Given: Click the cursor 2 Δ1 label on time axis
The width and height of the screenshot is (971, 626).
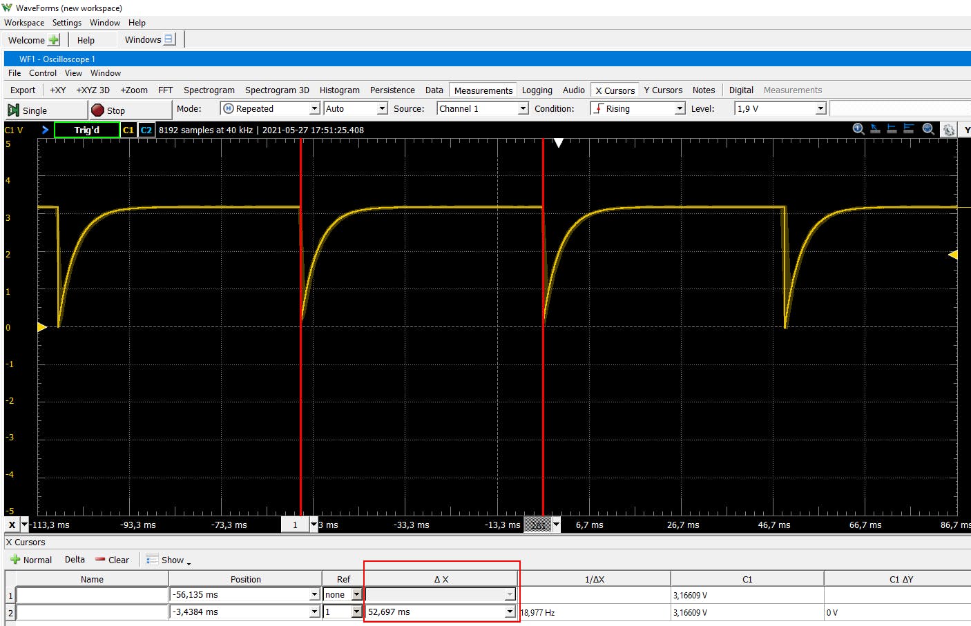Looking at the screenshot, I should click(539, 525).
